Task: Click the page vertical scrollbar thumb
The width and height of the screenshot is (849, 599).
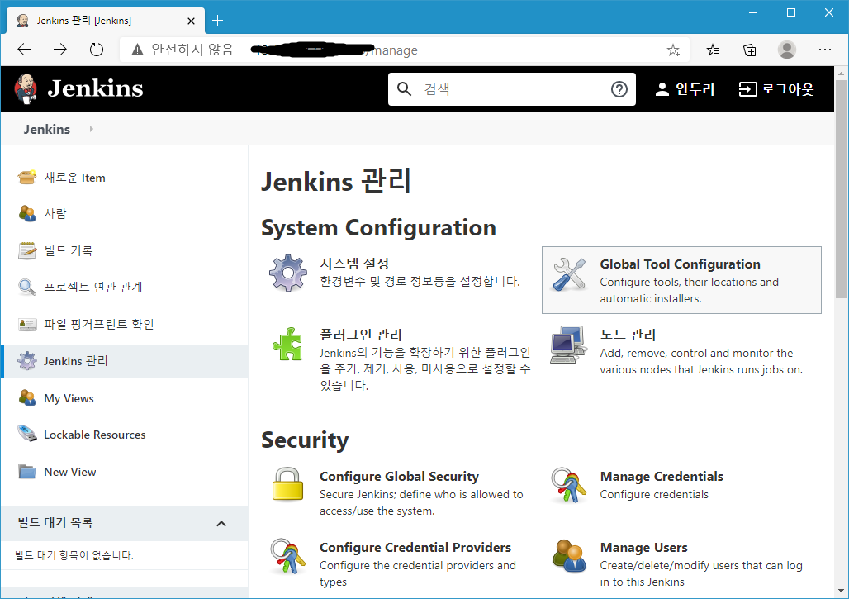Action: click(x=841, y=188)
